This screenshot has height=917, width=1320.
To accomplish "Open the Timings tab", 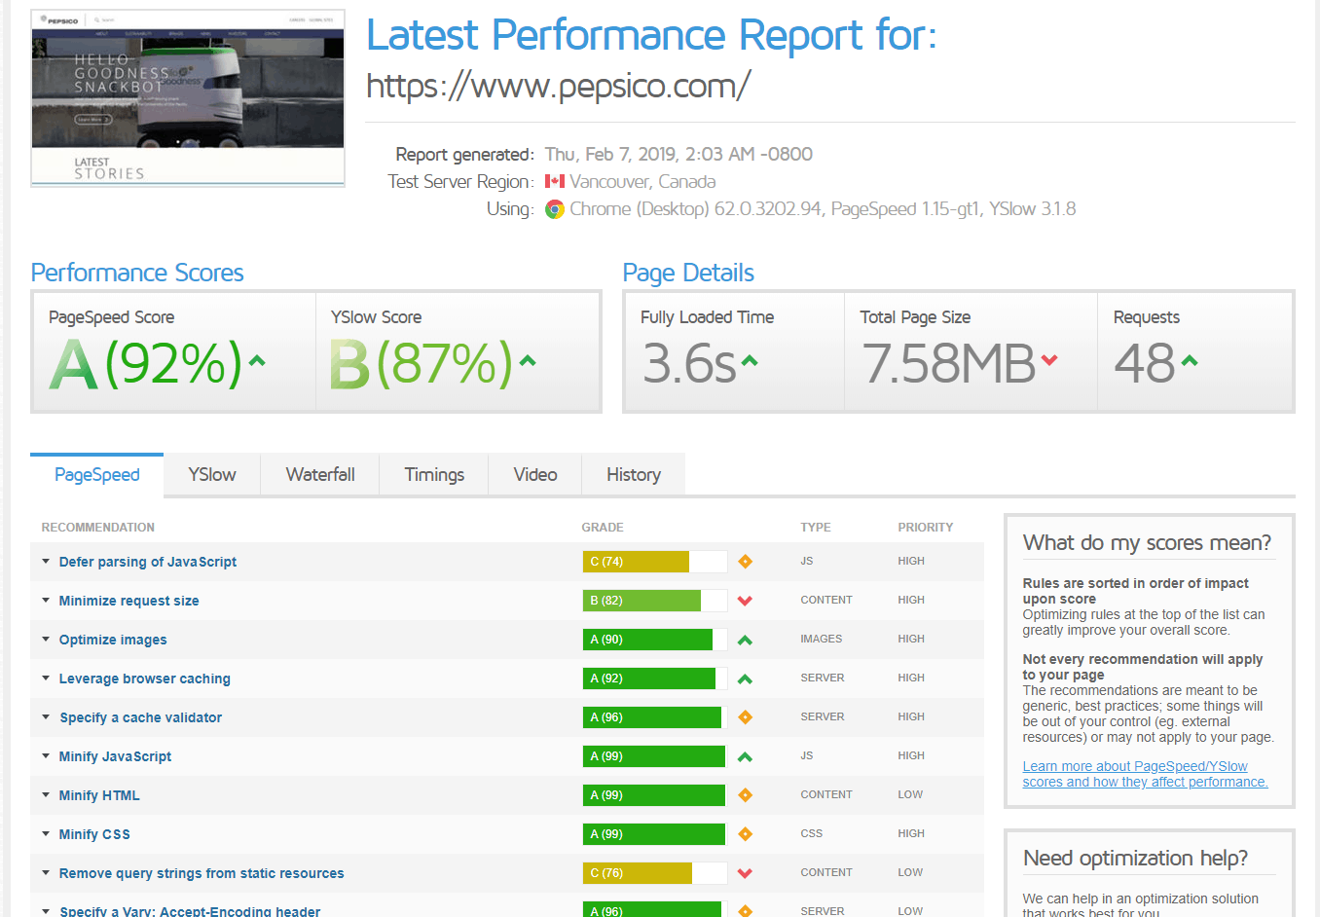I will click(x=434, y=475).
